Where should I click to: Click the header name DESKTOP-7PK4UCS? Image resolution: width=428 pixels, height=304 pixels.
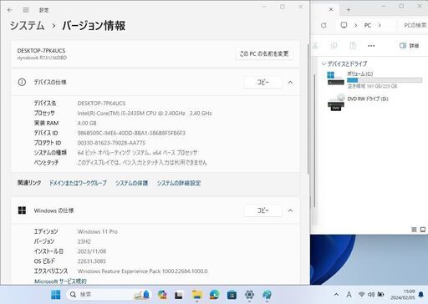[x=41, y=51]
